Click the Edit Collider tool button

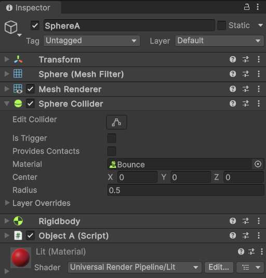click(117, 122)
